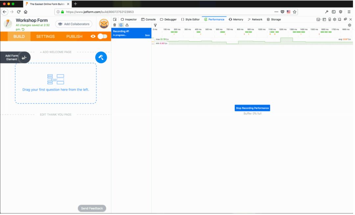The height and width of the screenshot is (215, 355).
Task: Open the PUBLISH tab
Action: pyautogui.click(x=74, y=36)
